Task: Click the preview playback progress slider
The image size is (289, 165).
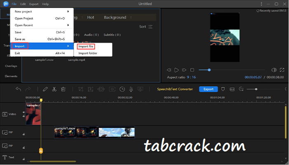Action: (x=232, y=70)
